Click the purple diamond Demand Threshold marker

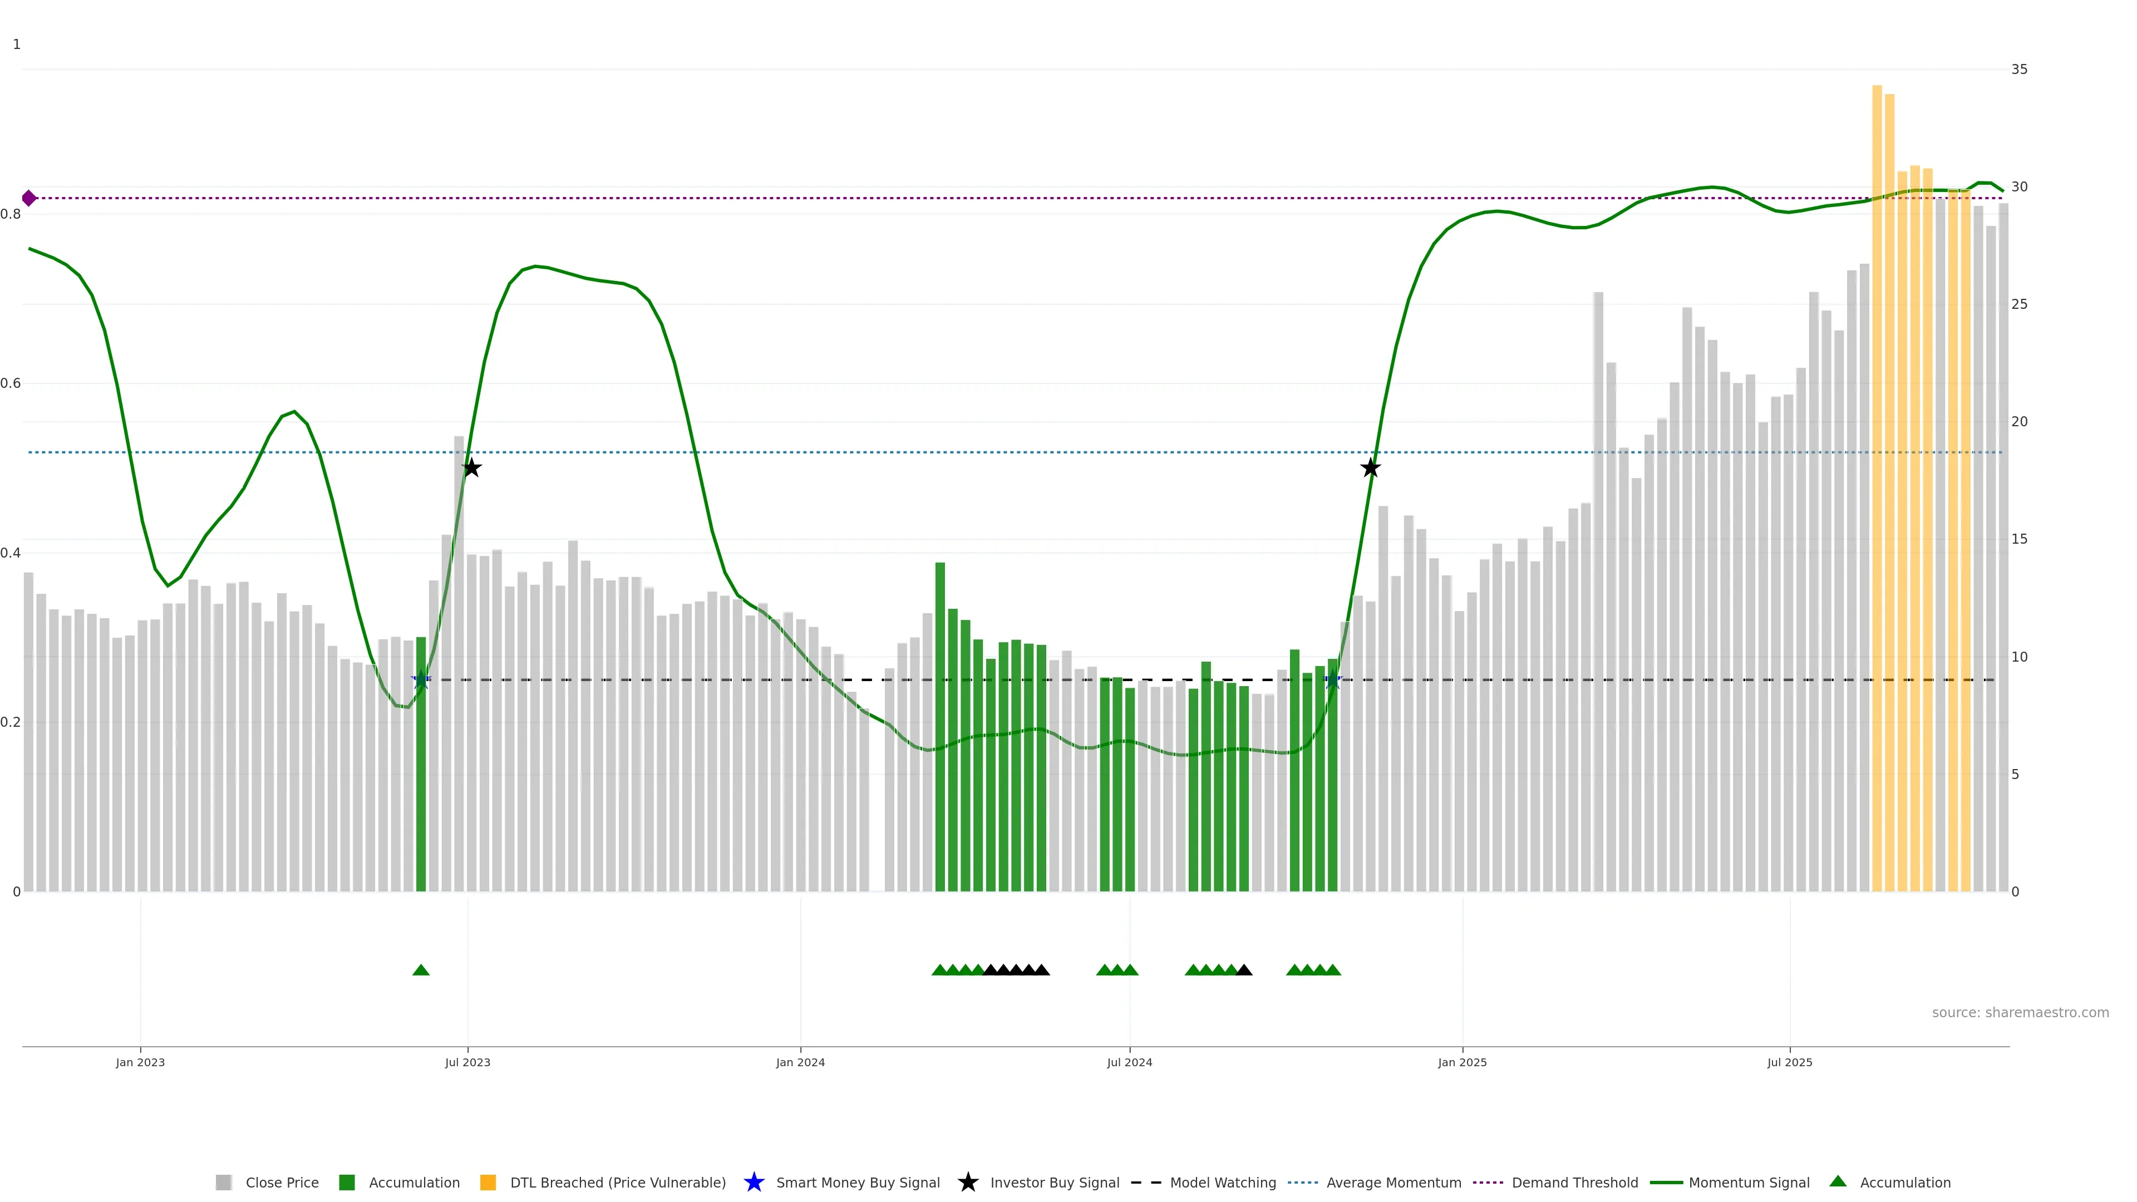click(29, 198)
